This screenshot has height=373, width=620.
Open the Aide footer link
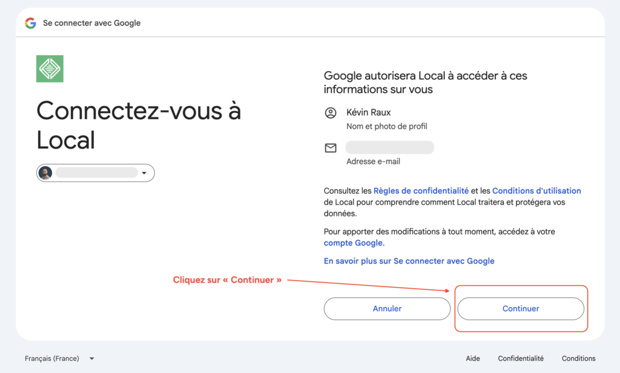point(473,358)
